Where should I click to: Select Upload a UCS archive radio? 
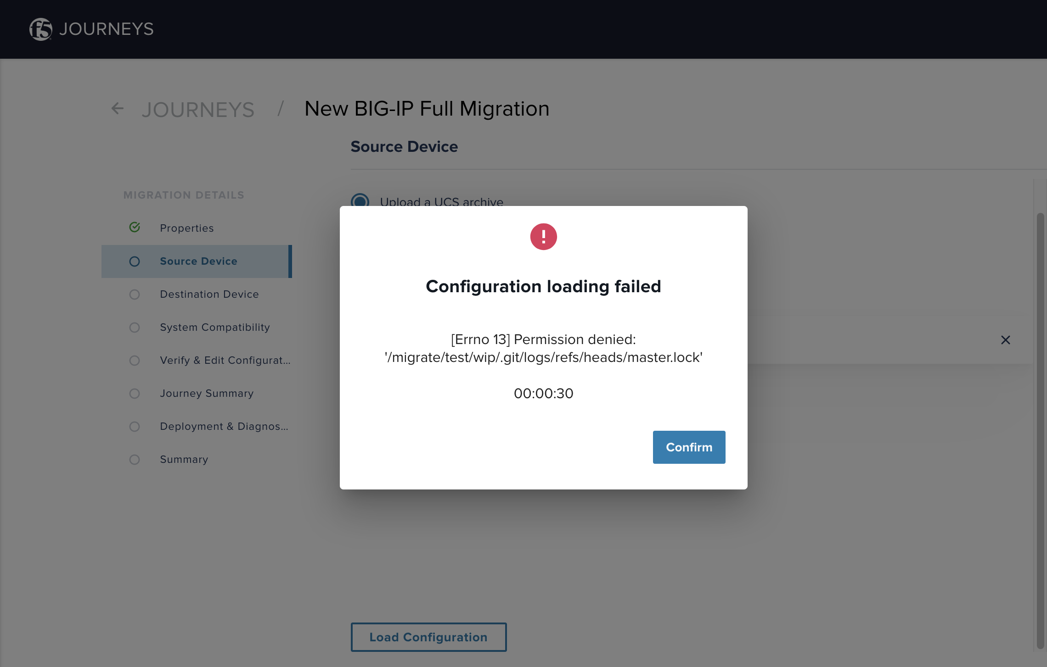pos(360,201)
